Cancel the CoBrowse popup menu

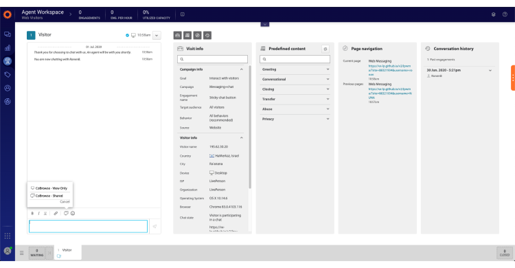(x=65, y=201)
